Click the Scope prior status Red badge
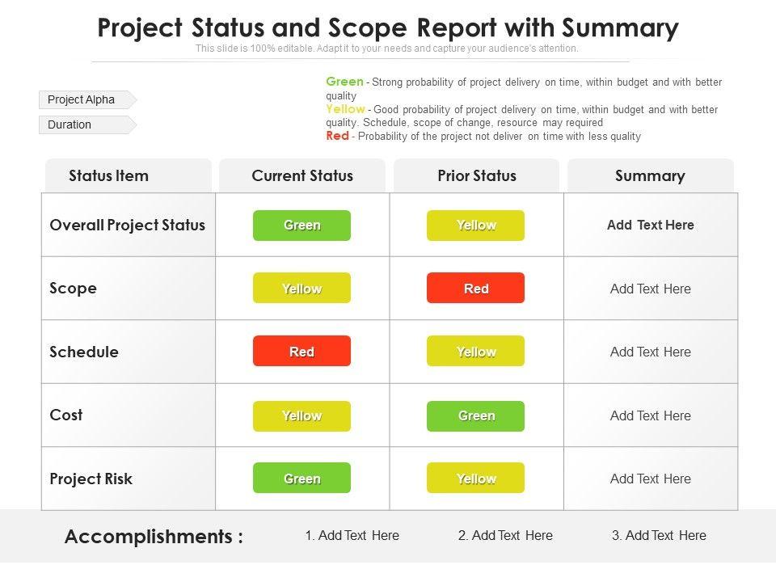The width and height of the screenshot is (776, 582). coord(476,289)
